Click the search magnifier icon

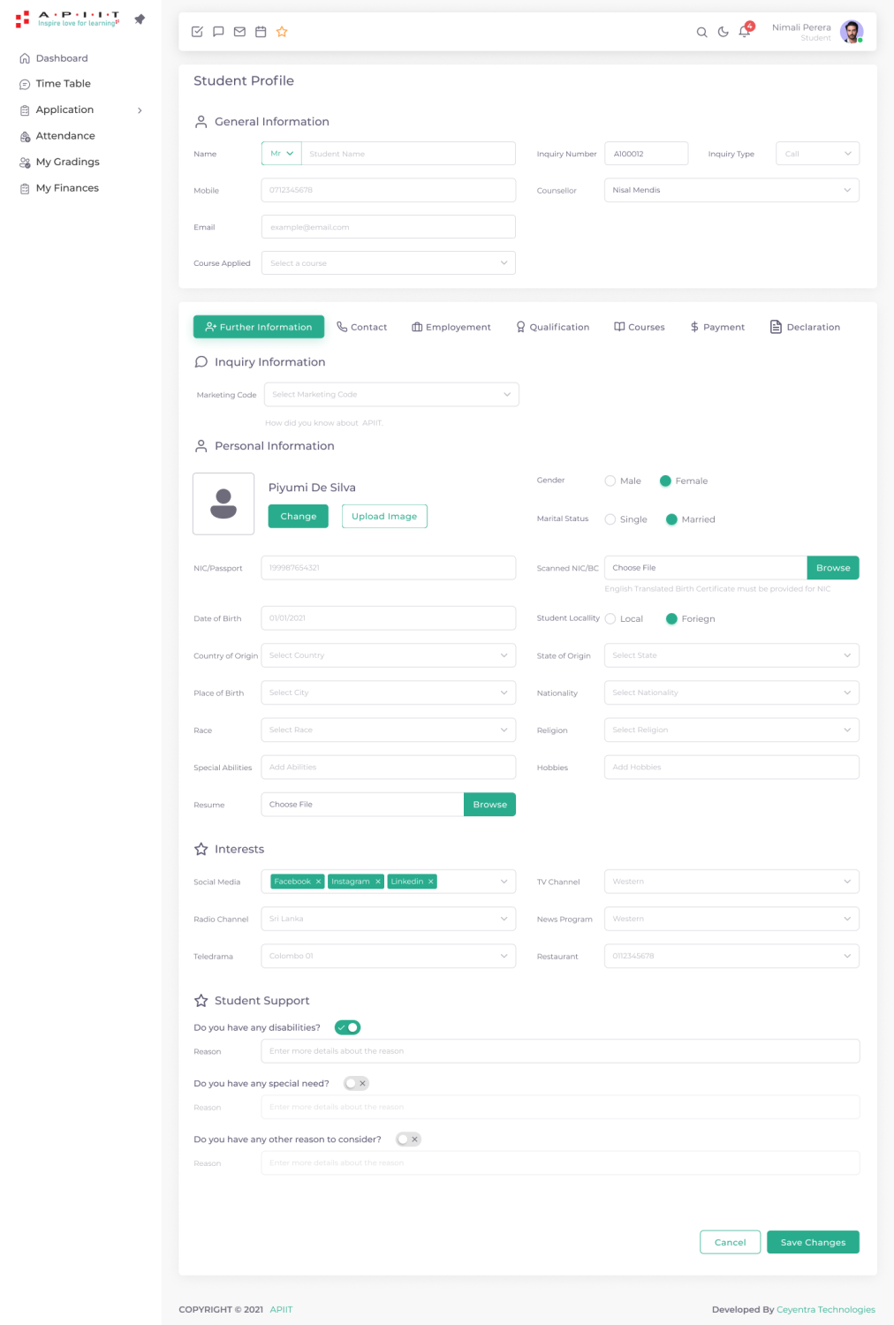(x=701, y=33)
